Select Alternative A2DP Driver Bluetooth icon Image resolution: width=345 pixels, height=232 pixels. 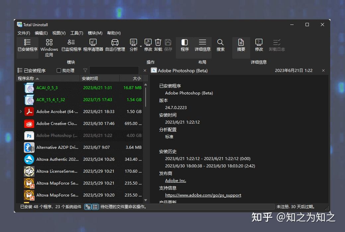(29, 147)
